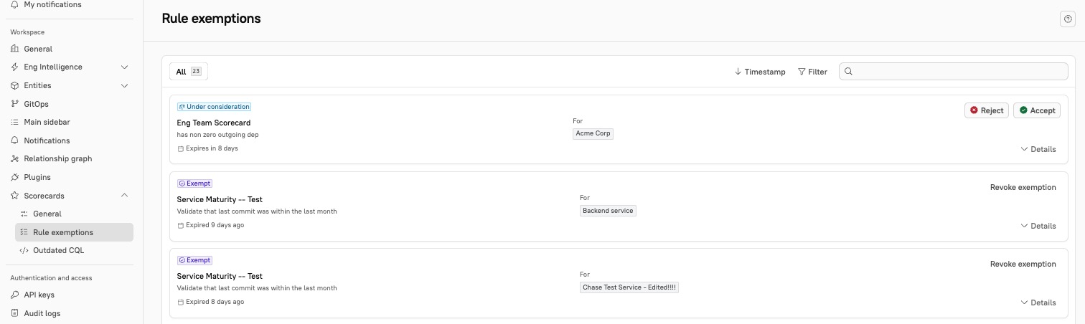Open Main sidebar settings
This screenshot has height=324, width=1085.
(x=47, y=122)
